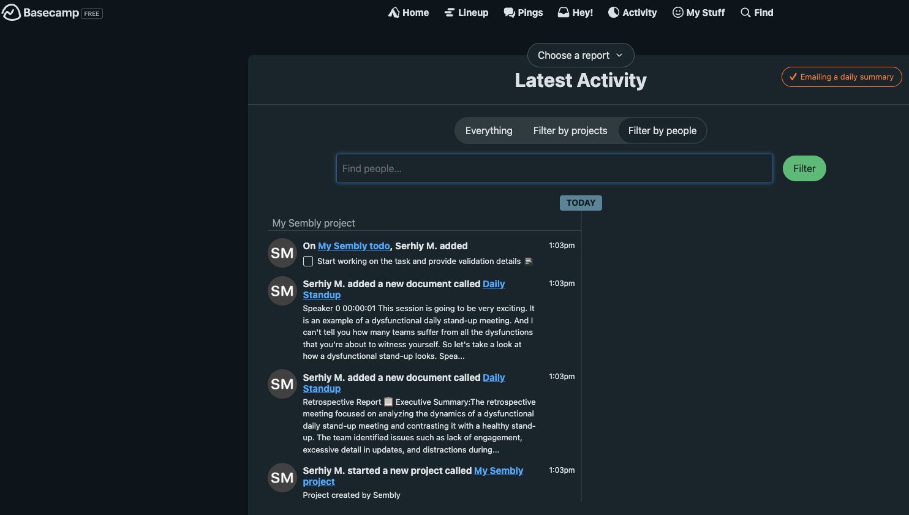Image resolution: width=909 pixels, height=515 pixels.
Task: Open Find search with magnifier icon
Action: pos(756,12)
